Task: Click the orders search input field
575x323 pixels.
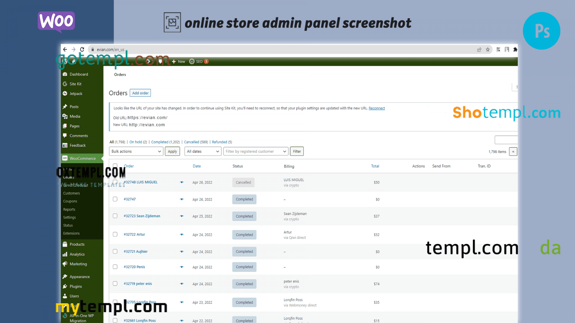Action: pyautogui.click(x=506, y=140)
